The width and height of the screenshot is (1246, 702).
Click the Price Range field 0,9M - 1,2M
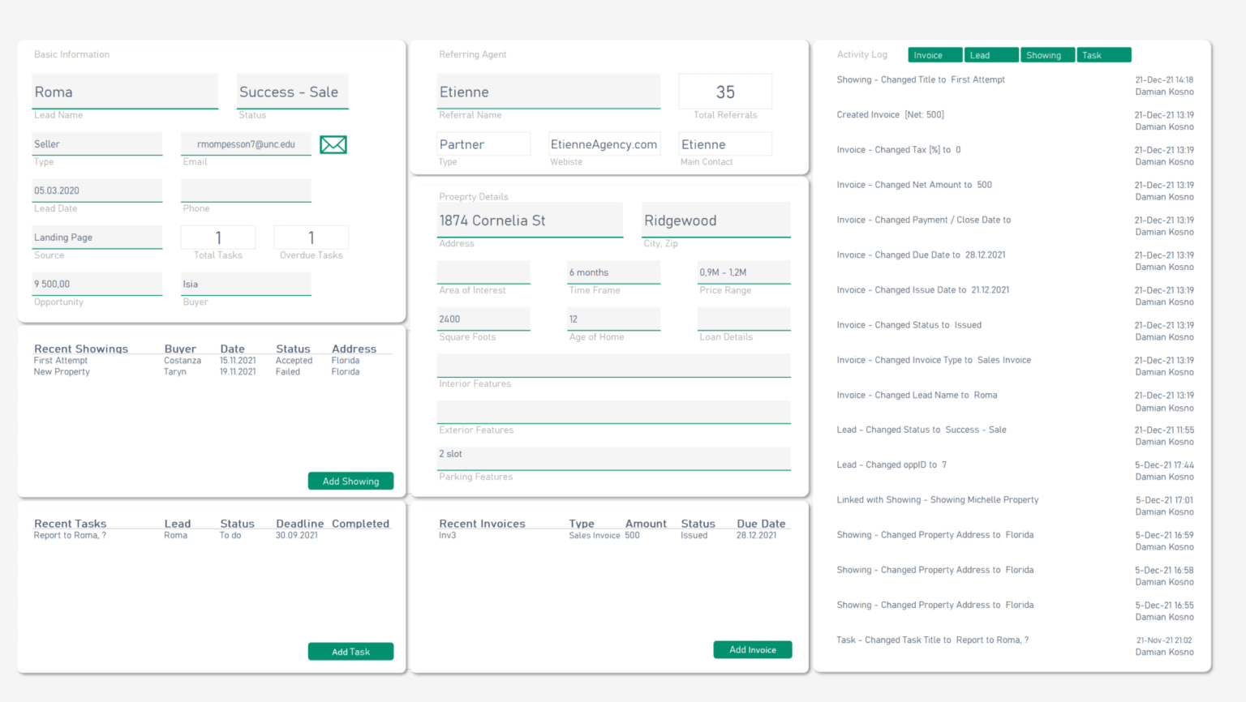point(743,272)
